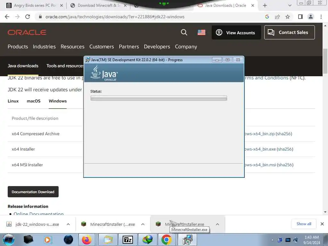328x246 pixels.
Task: Open the Partners menu
Action: (129, 47)
